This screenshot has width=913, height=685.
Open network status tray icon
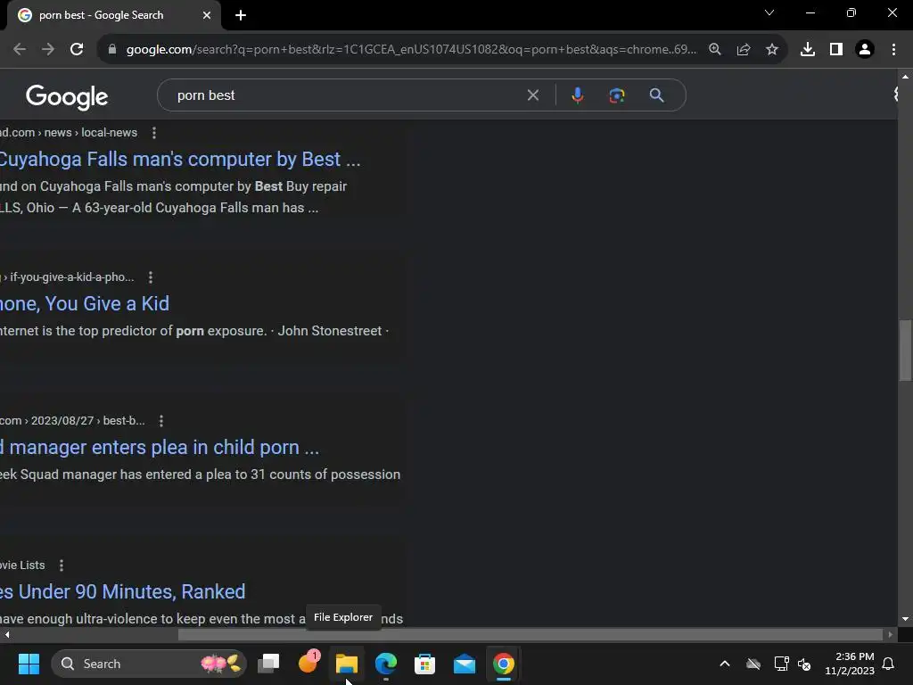click(x=781, y=664)
